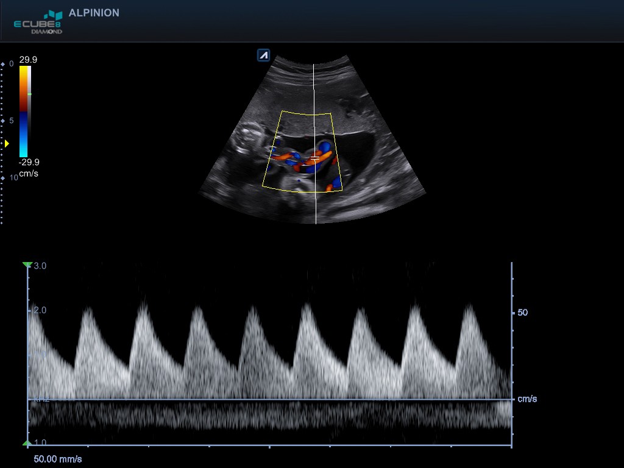624x468 pixels.
Task: Select the yellow focus position triangle marker
Action: click(x=6, y=143)
